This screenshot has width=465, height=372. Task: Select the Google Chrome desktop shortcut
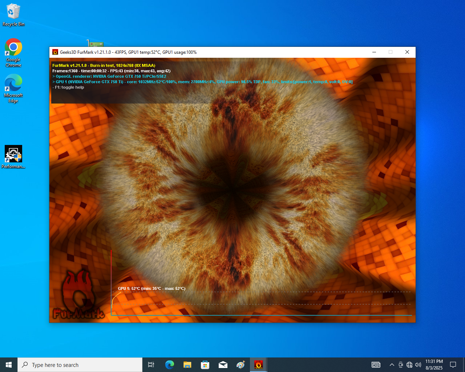[13, 53]
